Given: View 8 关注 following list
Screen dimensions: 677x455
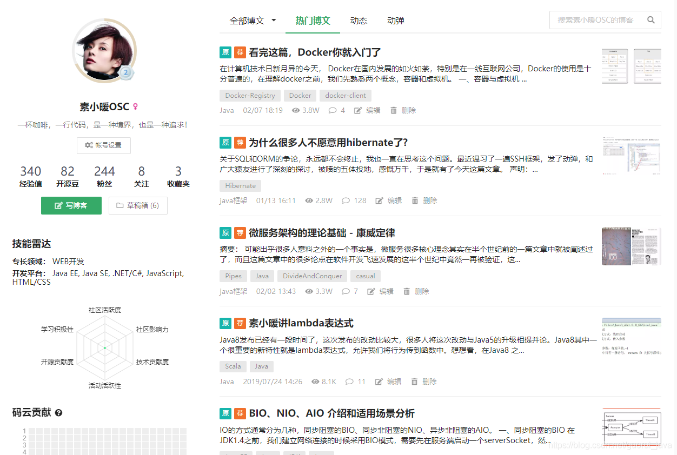Looking at the screenshot, I should click(x=141, y=177).
